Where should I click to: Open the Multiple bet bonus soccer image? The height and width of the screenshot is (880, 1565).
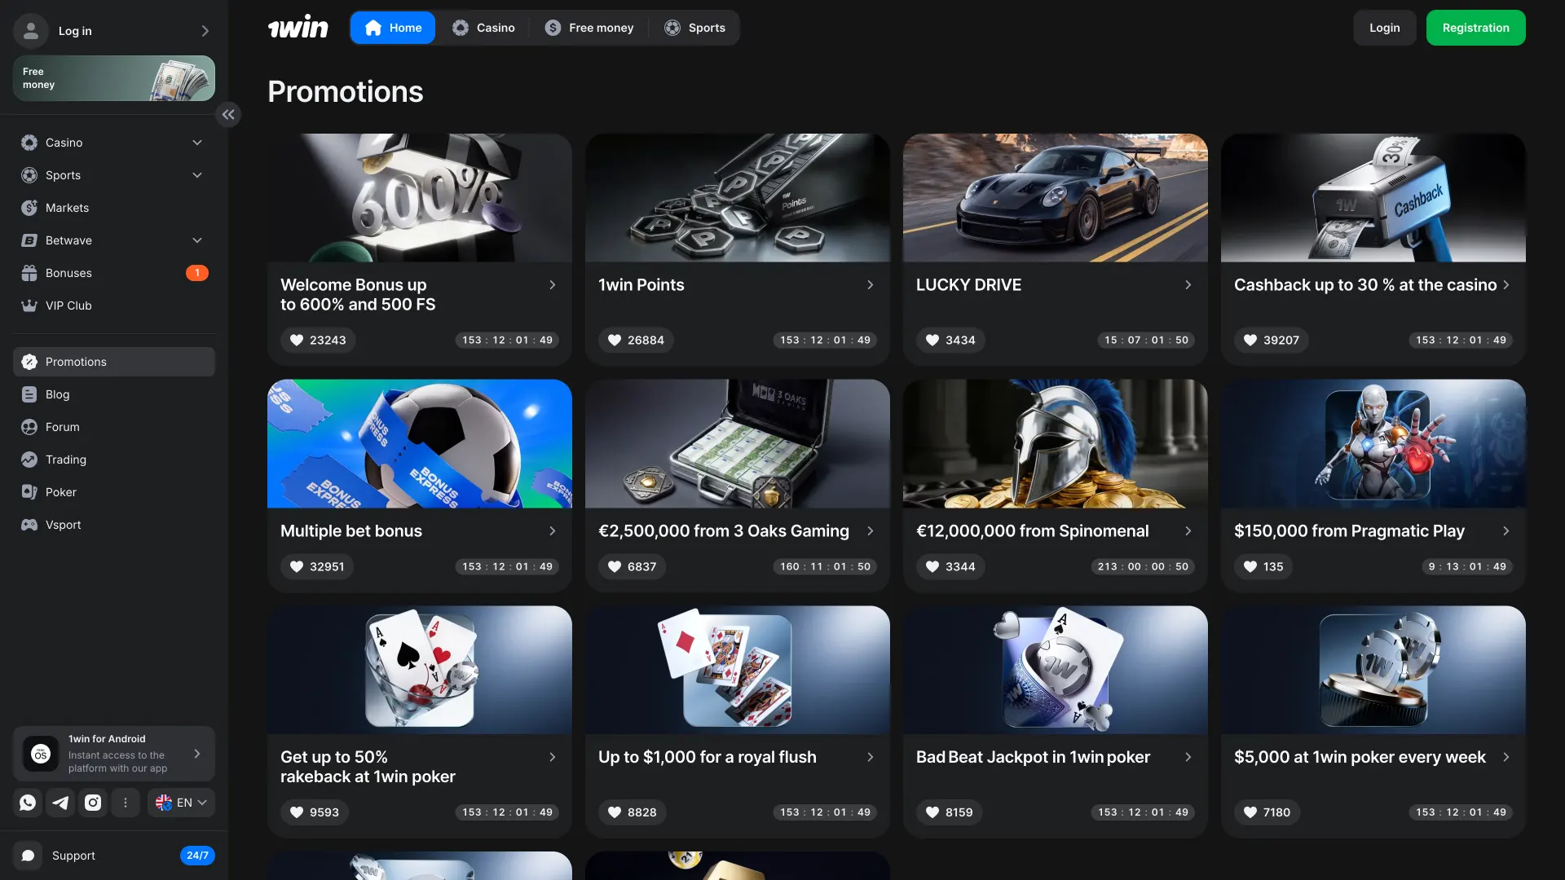[420, 444]
